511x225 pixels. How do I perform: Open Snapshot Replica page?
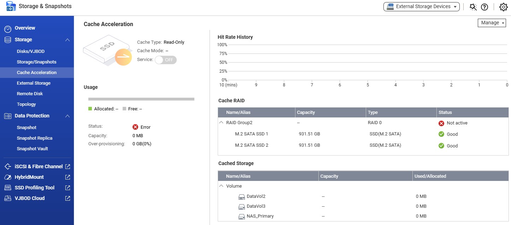click(x=35, y=138)
